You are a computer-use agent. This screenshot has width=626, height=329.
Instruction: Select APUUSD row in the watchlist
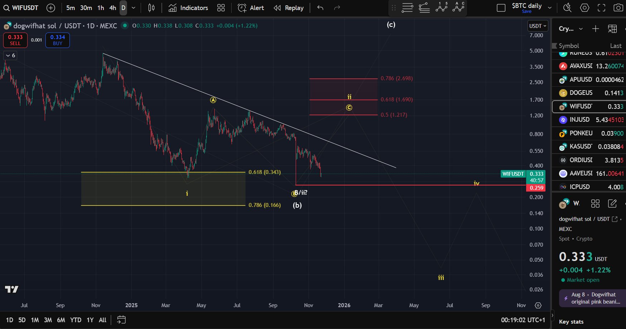[x=589, y=79]
